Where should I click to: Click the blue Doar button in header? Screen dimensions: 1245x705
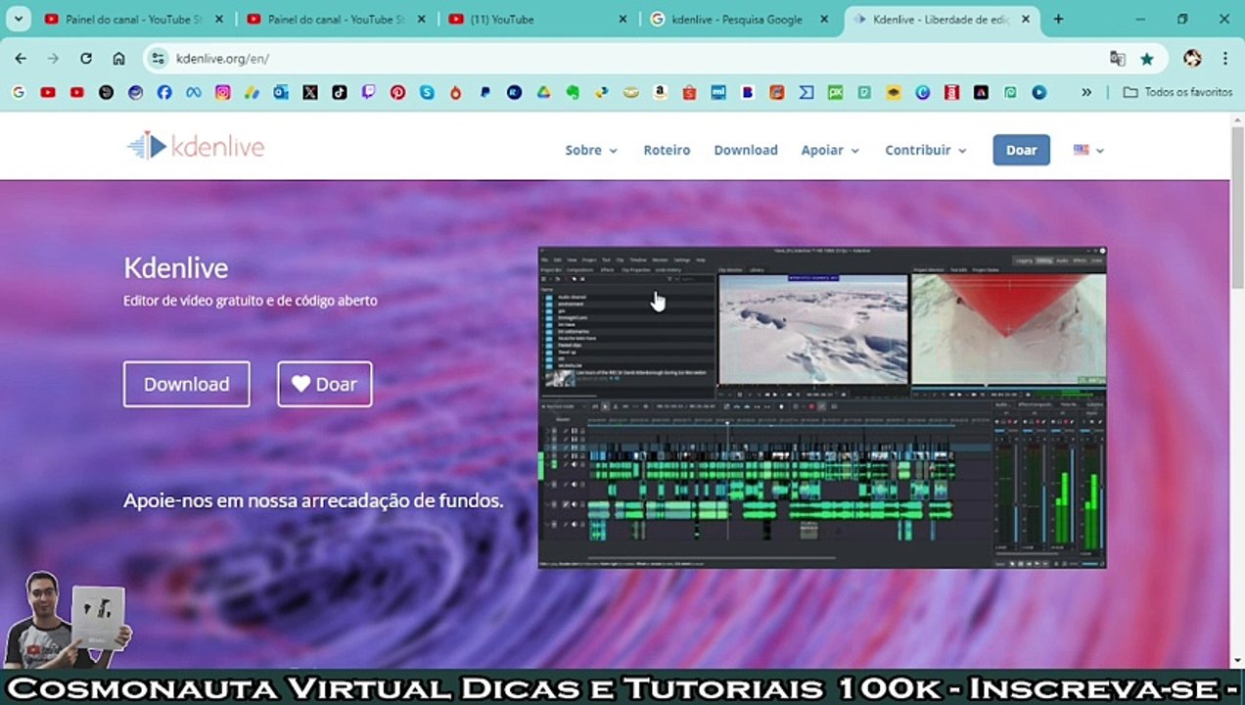tap(1021, 150)
